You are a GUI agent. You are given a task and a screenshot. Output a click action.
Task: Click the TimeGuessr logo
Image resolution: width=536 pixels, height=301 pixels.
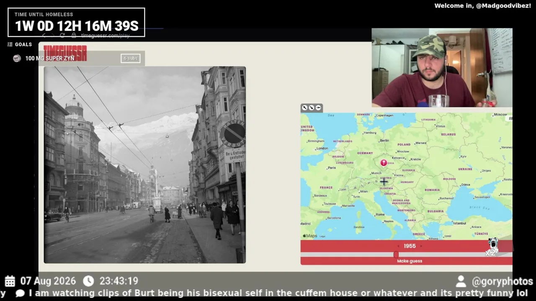[65, 53]
